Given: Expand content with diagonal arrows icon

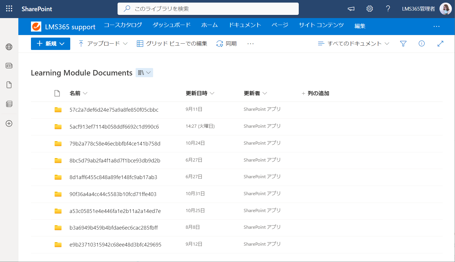Looking at the screenshot, I should (440, 44).
